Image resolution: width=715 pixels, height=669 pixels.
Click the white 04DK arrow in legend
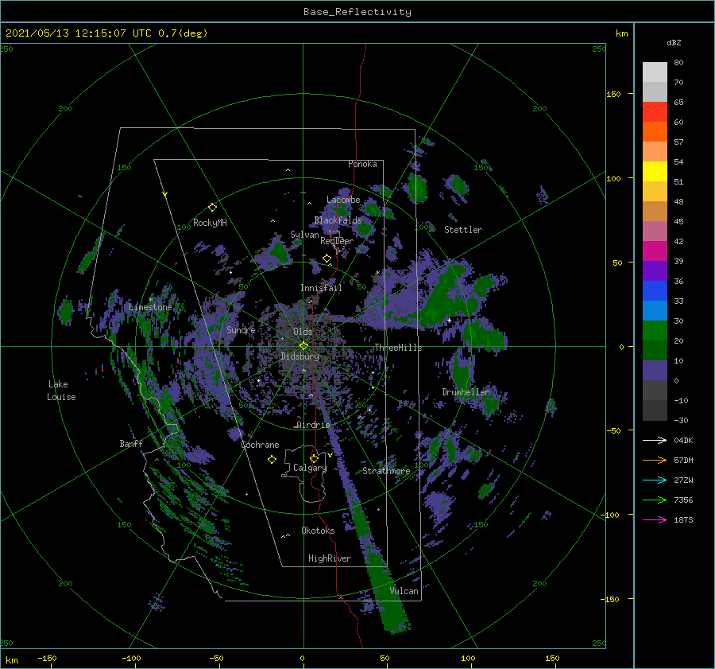pyautogui.click(x=655, y=440)
